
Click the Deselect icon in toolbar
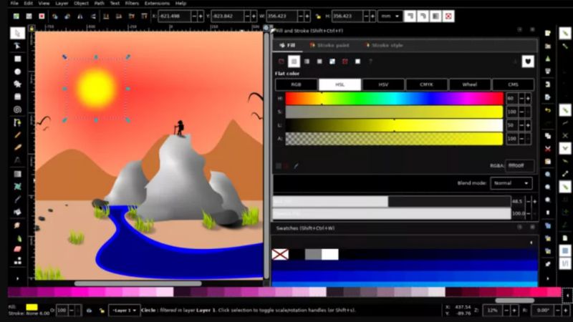pyautogui.click(x=42, y=16)
